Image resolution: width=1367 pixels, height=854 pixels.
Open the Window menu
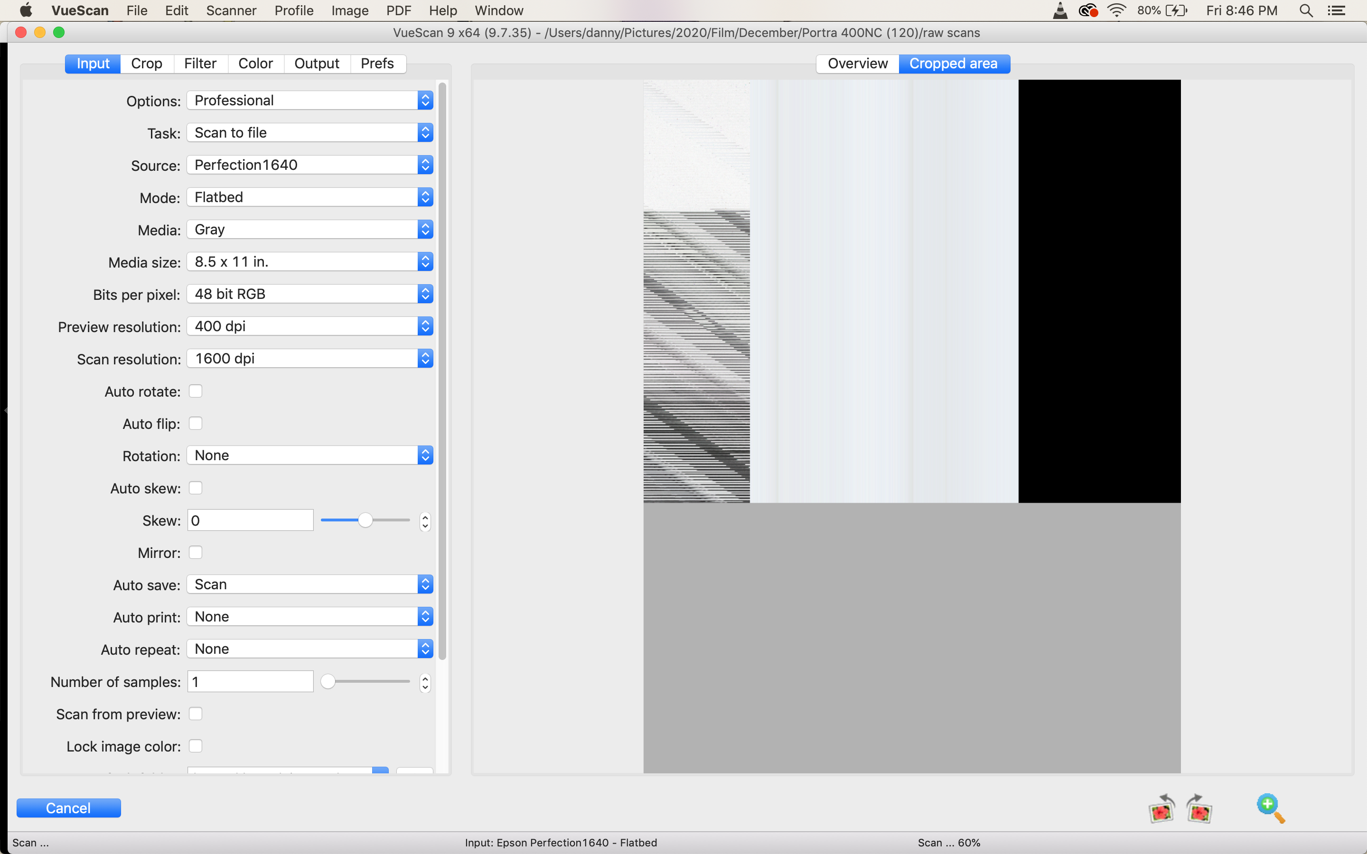499,10
